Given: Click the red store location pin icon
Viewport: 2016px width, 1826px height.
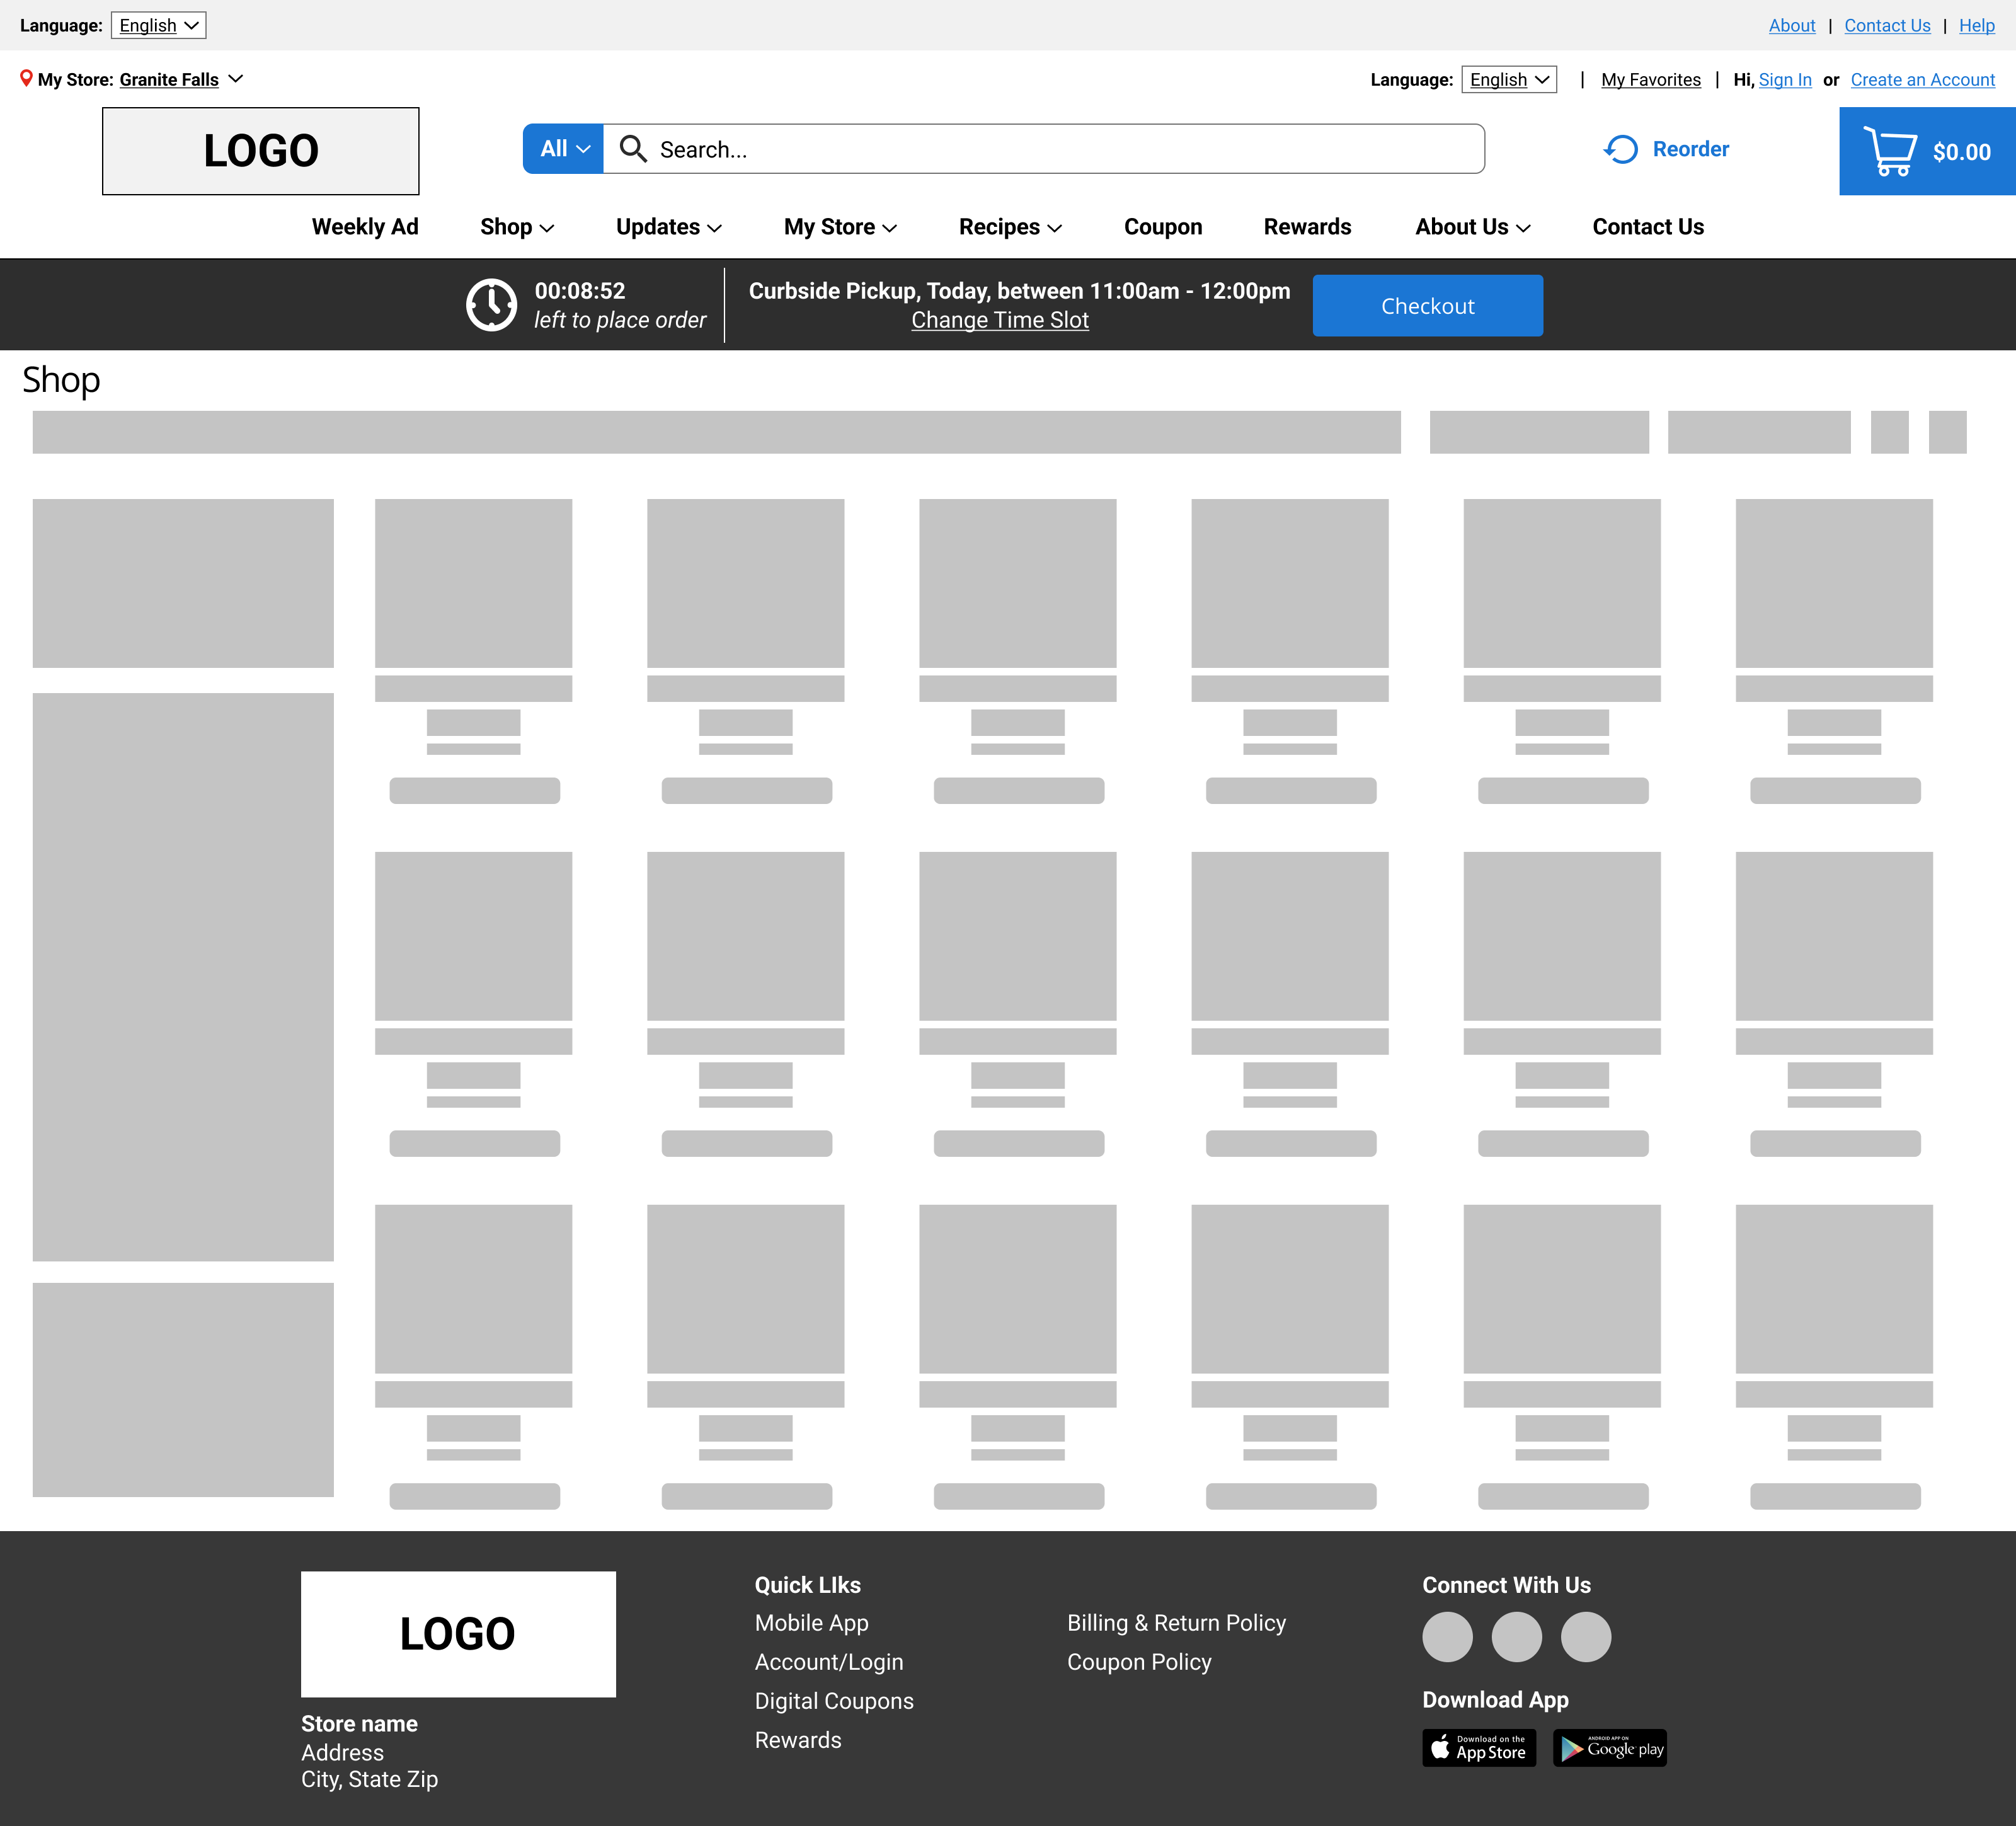Looking at the screenshot, I should tap(26, 78).
